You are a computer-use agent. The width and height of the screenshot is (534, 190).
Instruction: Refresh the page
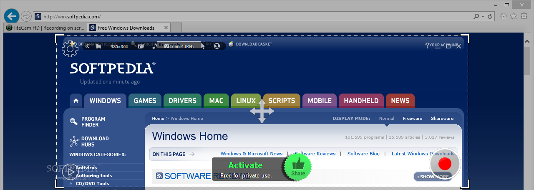pyautogui.click(x=490, y=17)
